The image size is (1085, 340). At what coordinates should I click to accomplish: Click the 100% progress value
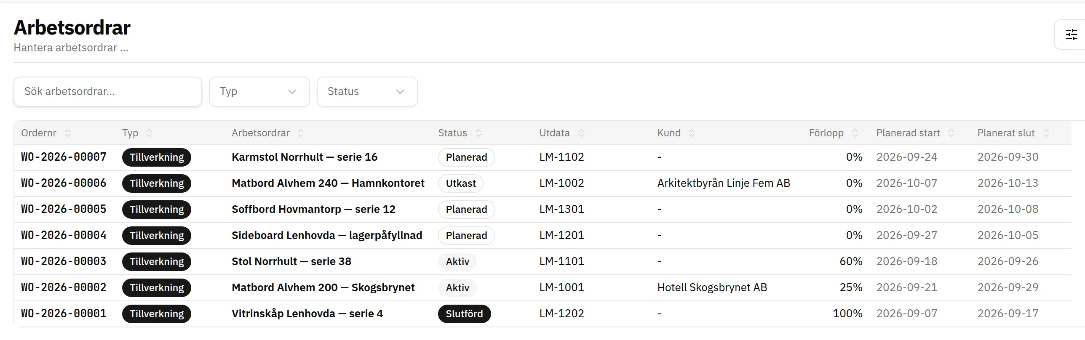pyautogui.click(x=847, y=313)
